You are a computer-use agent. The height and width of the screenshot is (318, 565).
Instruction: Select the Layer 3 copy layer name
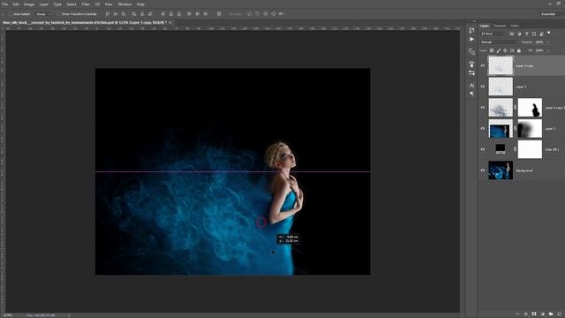524,66
